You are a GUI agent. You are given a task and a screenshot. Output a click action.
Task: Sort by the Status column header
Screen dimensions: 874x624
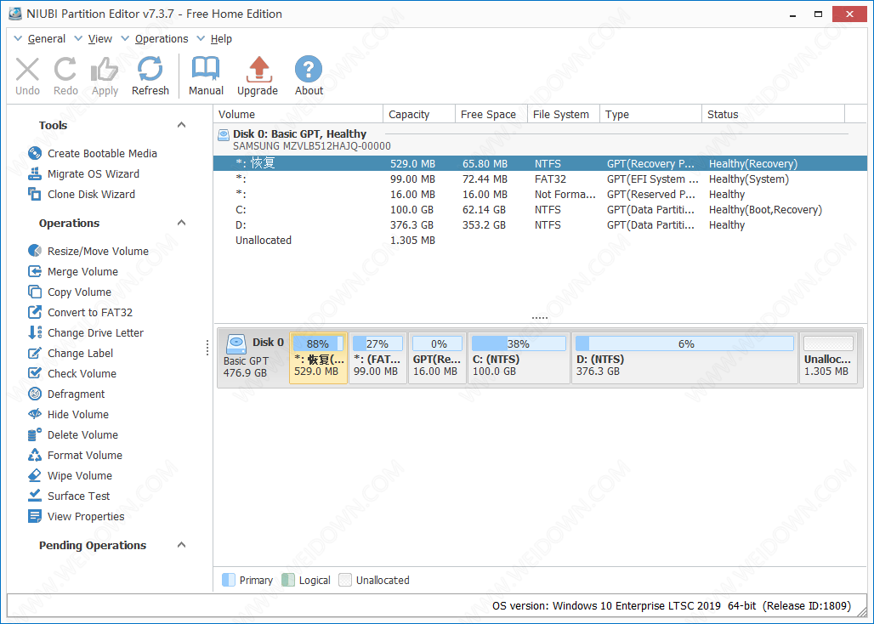coord(774,114)
